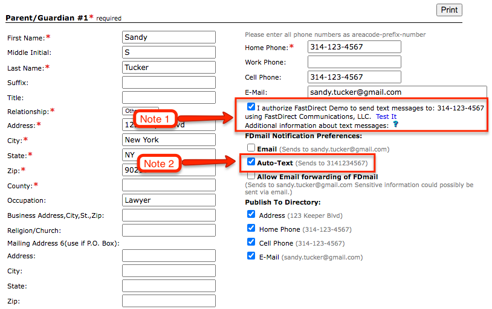Uncheck Publish Cell Phone to directory

point(251,242)
